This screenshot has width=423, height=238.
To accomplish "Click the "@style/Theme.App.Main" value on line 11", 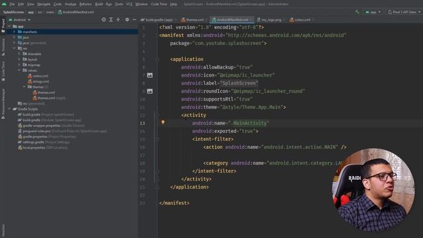I will coord(251,107).
